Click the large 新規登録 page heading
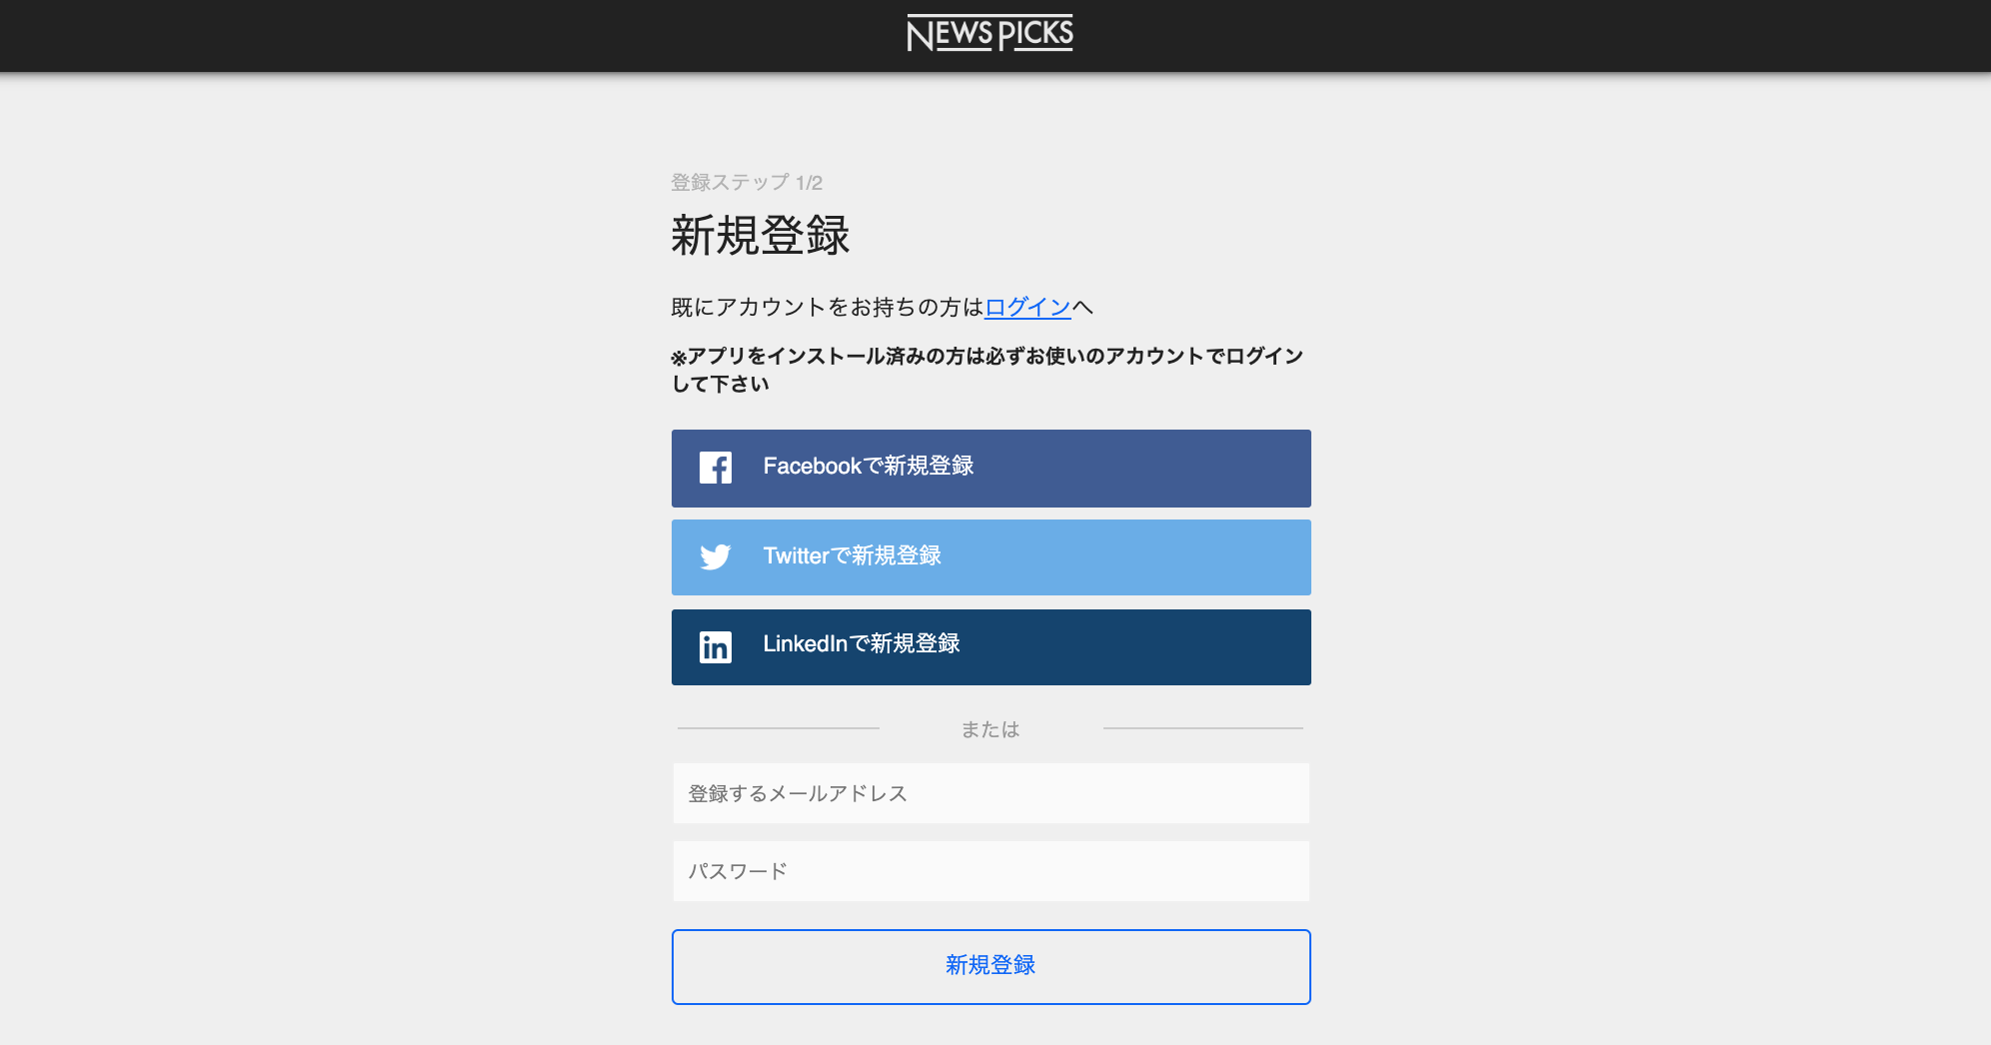The width and height of the screenshot is (1991, 1045). (x=760, y=236)
